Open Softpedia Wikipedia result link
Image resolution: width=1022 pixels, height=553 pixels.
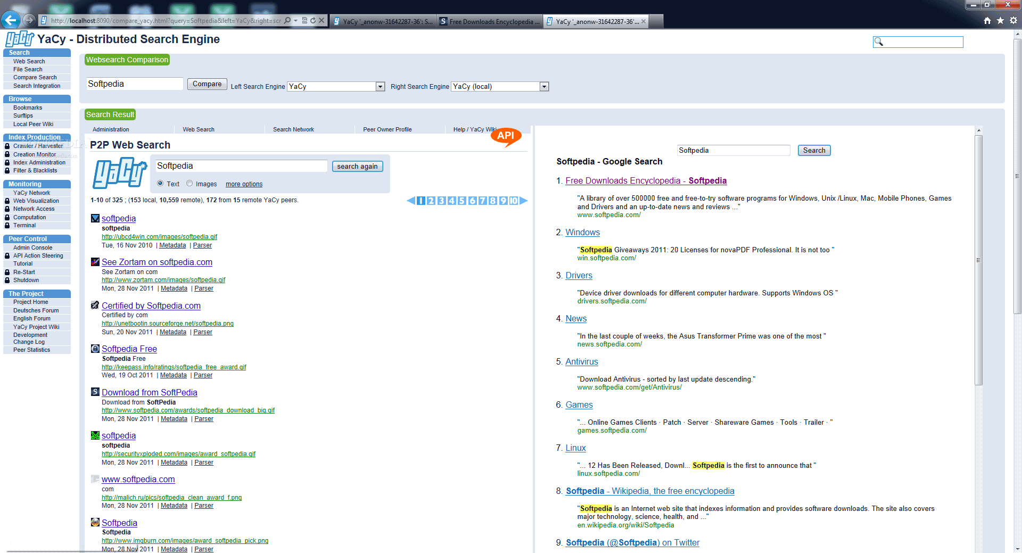click(x=650, y=491)
